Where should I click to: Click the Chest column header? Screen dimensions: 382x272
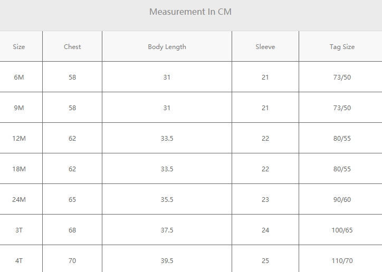pyautogui.click(x=72, y=46)
